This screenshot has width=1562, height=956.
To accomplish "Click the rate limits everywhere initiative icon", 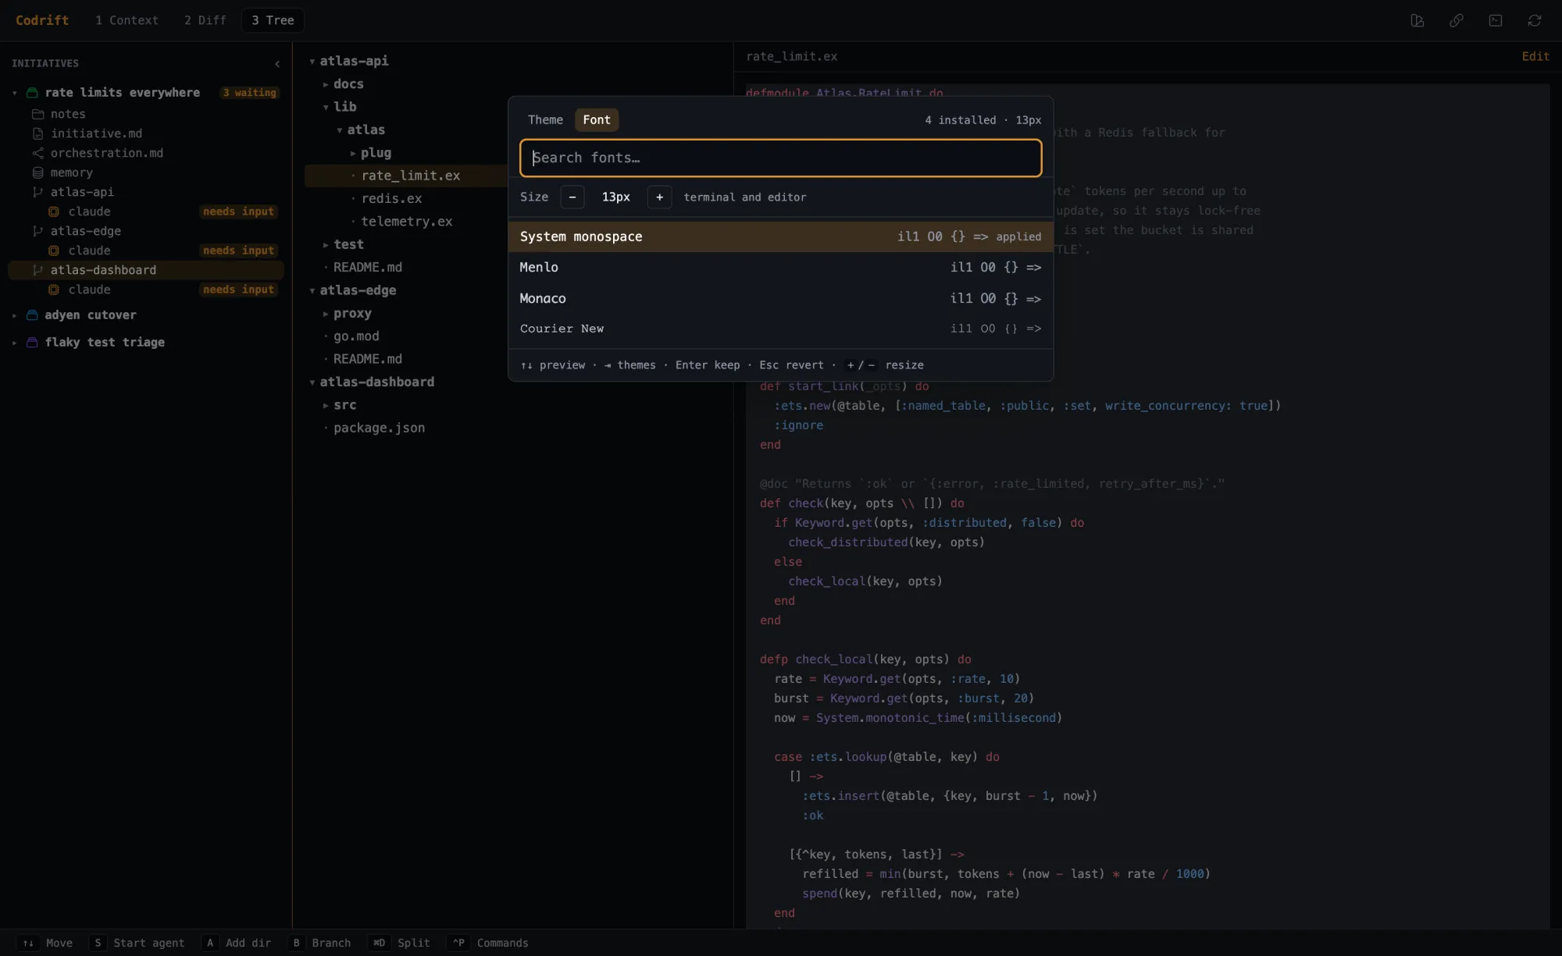I will point(32,93).
